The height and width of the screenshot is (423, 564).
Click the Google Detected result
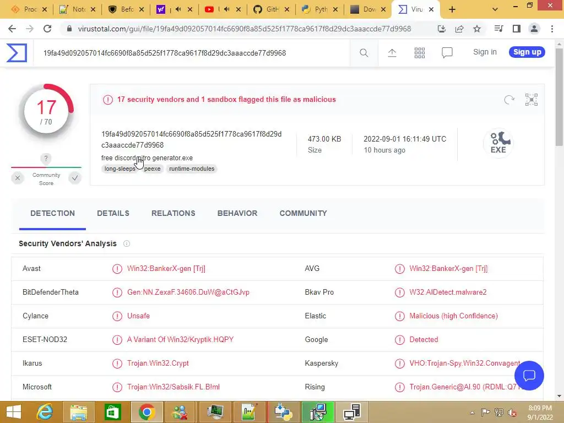click(x=424, y=339)
